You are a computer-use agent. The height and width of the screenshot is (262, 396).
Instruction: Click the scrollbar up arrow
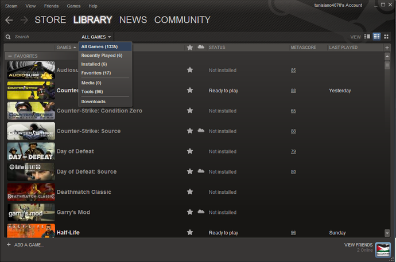[x=387, y=56]
